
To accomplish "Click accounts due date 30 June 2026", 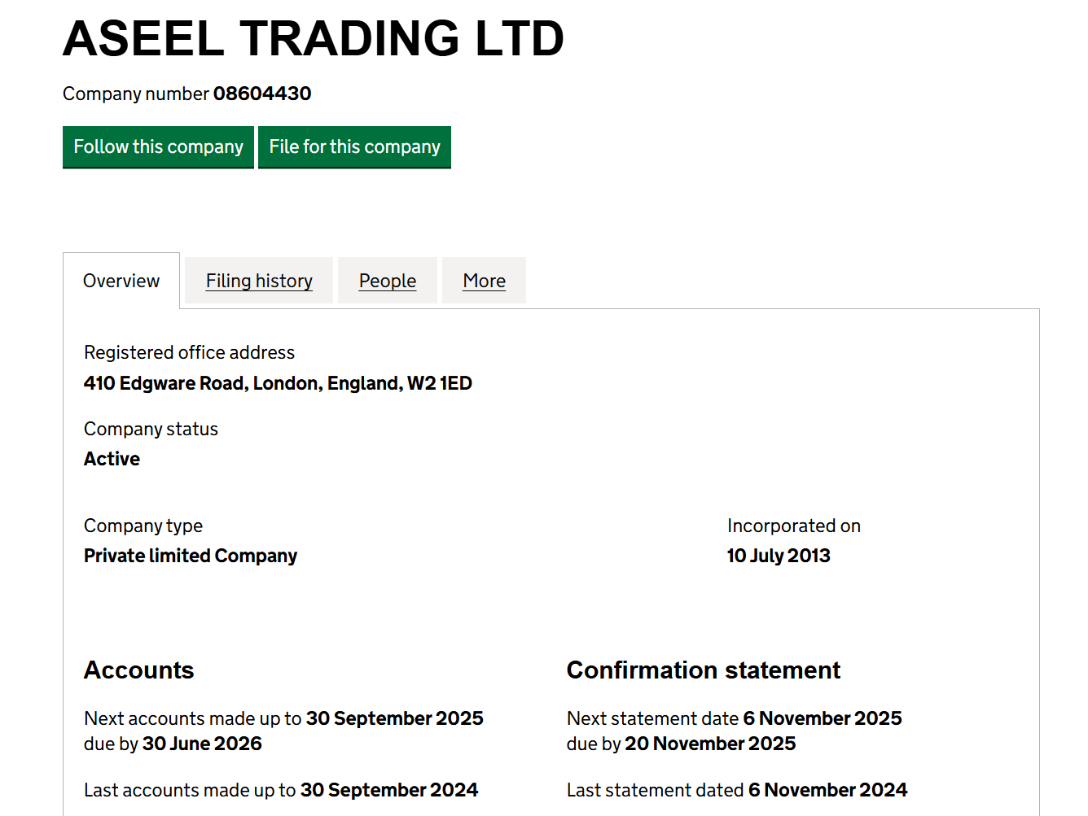I will [x=202, y=744].
